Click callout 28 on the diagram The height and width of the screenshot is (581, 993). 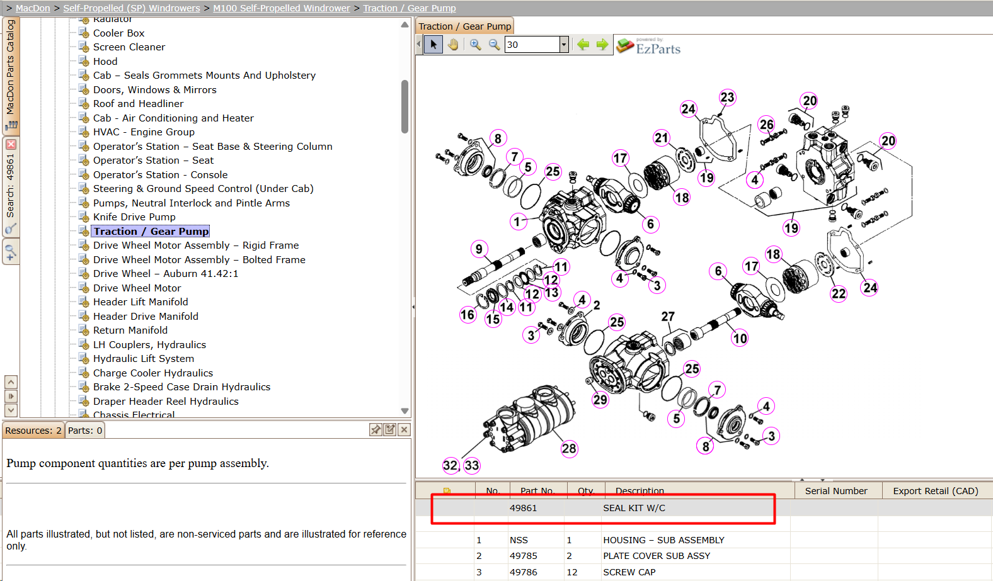[569, 448]
